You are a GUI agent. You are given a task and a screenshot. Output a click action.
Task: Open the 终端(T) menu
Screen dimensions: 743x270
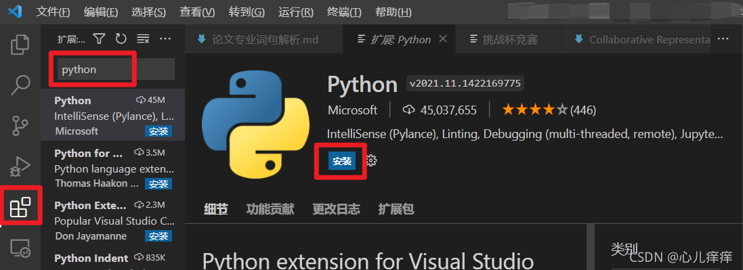[344, 12]
